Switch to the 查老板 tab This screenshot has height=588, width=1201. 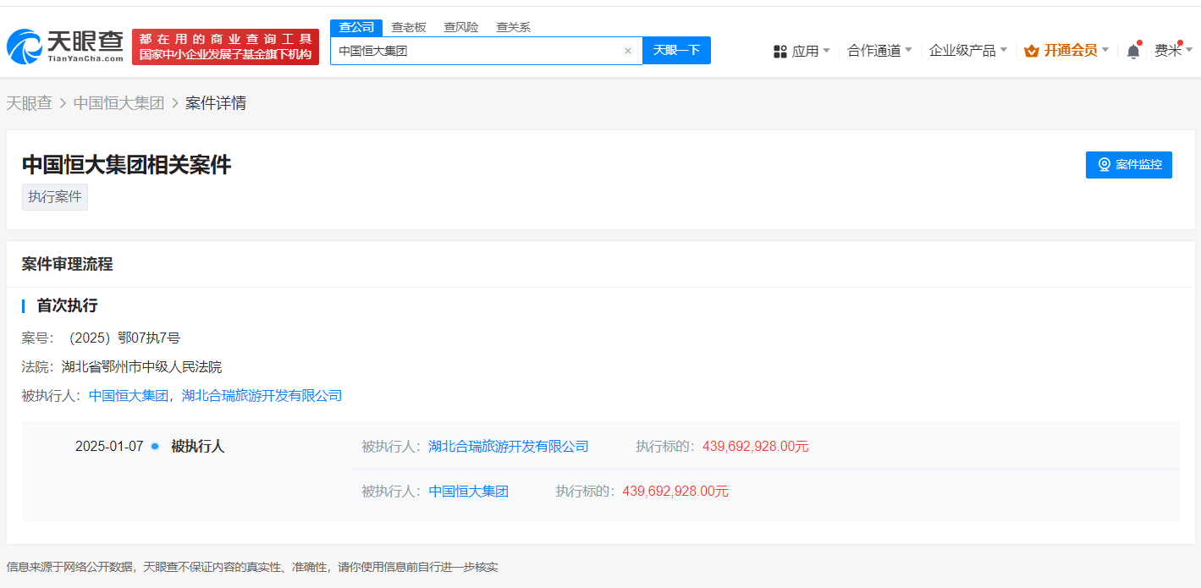tap(409, 27)
